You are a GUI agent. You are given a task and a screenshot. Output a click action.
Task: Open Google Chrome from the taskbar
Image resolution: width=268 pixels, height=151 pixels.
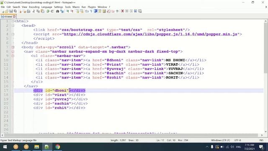coord(58,147)
